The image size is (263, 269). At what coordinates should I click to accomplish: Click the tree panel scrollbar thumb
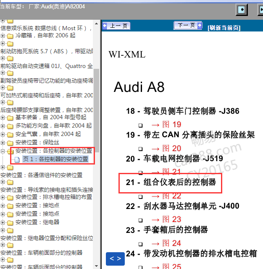pos(96,110)
